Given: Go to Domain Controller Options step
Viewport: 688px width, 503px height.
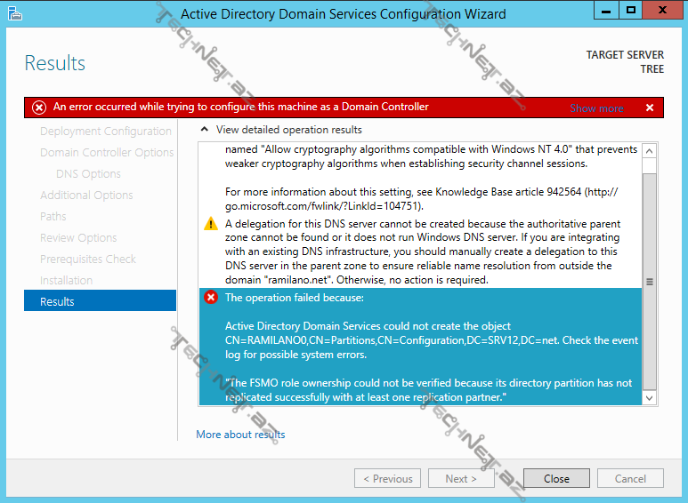Looking at the screenshot, I should coord(107,152).
